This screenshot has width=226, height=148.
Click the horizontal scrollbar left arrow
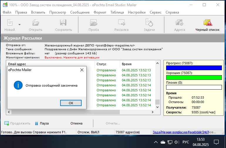[9, 112]
